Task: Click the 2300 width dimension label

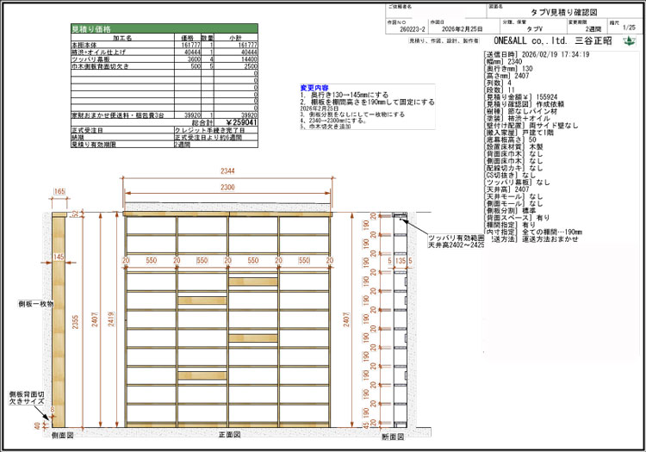Action: click(x=227, y=187)
